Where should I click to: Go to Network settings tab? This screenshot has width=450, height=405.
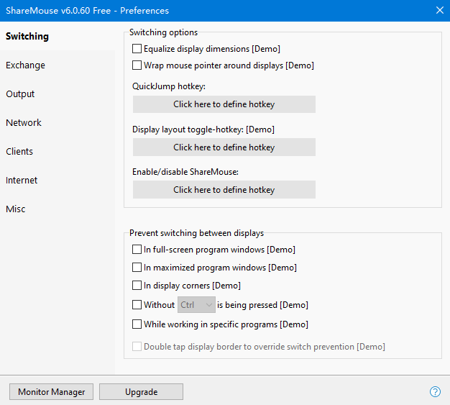coord(24,123)
